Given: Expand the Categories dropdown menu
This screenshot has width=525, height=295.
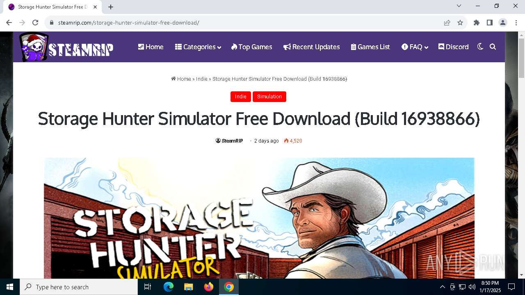Looking at the screenshot, I should click(198, 47).
